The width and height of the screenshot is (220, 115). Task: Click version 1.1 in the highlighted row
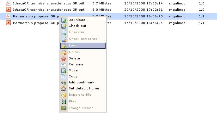click(201, 16)
